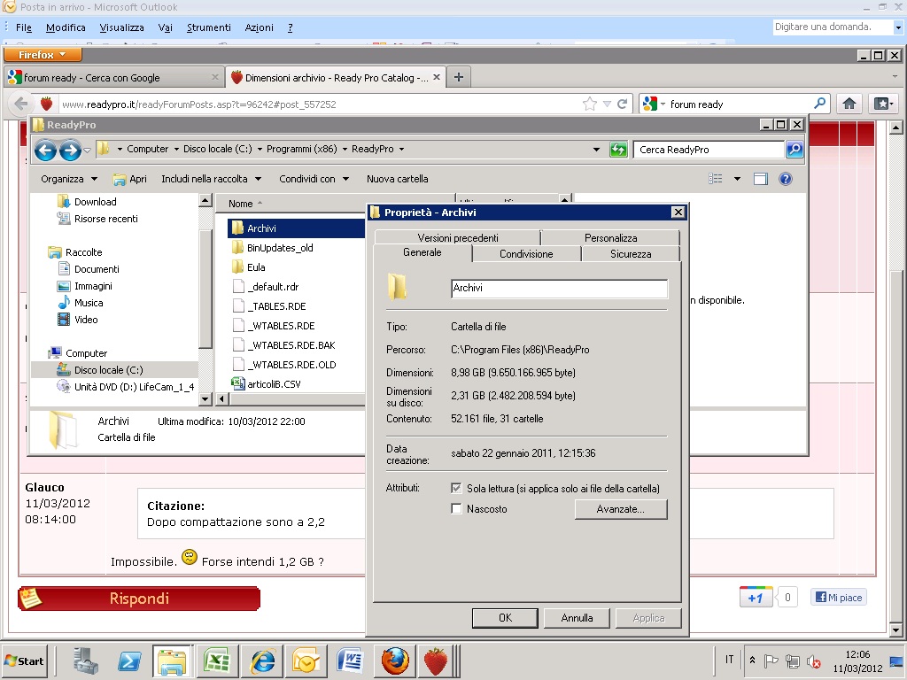
Task: Switch to Firefox in taskbar
Action: [x=395, y=661]
